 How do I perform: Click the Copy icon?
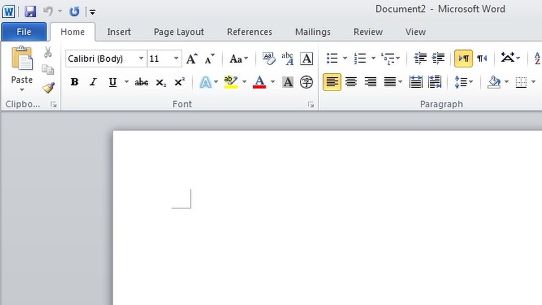(48, 69)
